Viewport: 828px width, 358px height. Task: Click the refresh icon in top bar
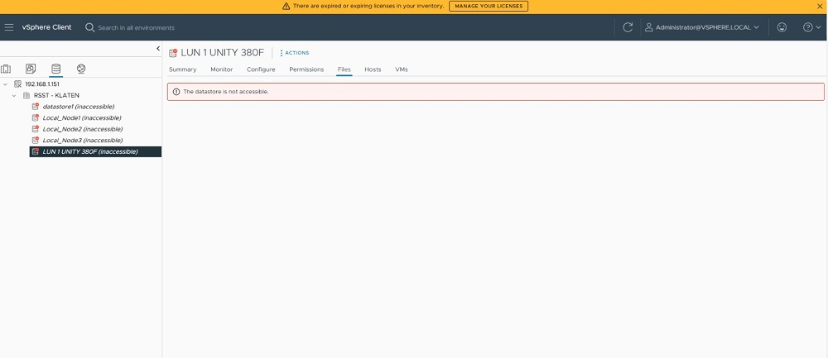[x=628, y=27]
